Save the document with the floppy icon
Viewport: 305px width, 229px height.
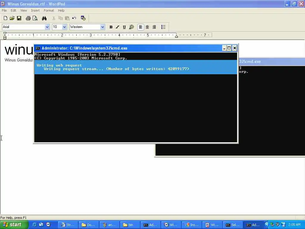pos(19,18)
